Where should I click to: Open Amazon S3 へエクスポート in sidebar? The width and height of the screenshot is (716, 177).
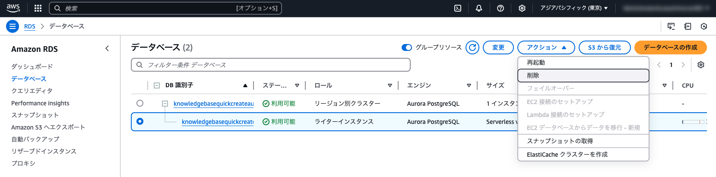tap(48, 127)
